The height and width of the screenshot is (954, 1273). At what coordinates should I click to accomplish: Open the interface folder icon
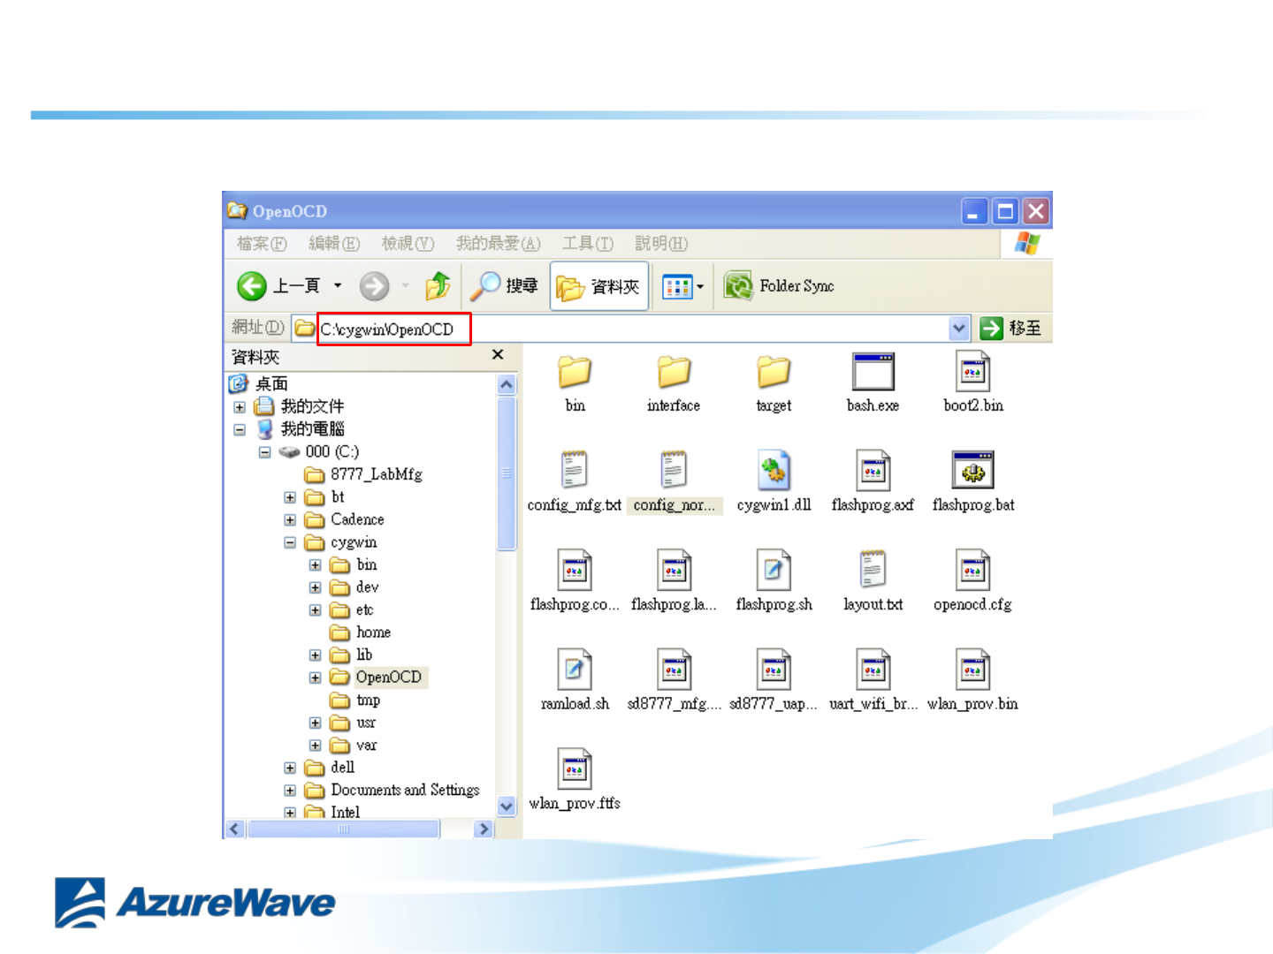674,372
